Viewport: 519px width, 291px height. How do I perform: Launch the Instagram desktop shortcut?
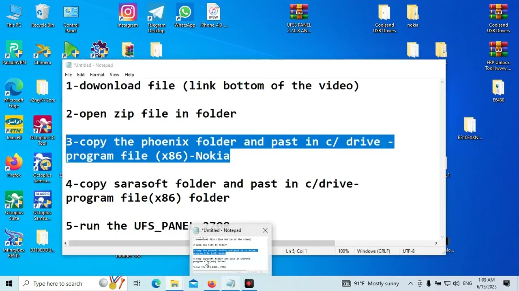128,16
